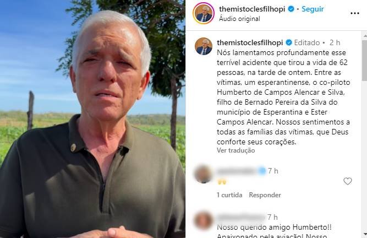The width and height of the screenshot is (367, 238).
Task: Like the first comment with heart icon
Action: [x=348, y=181]
